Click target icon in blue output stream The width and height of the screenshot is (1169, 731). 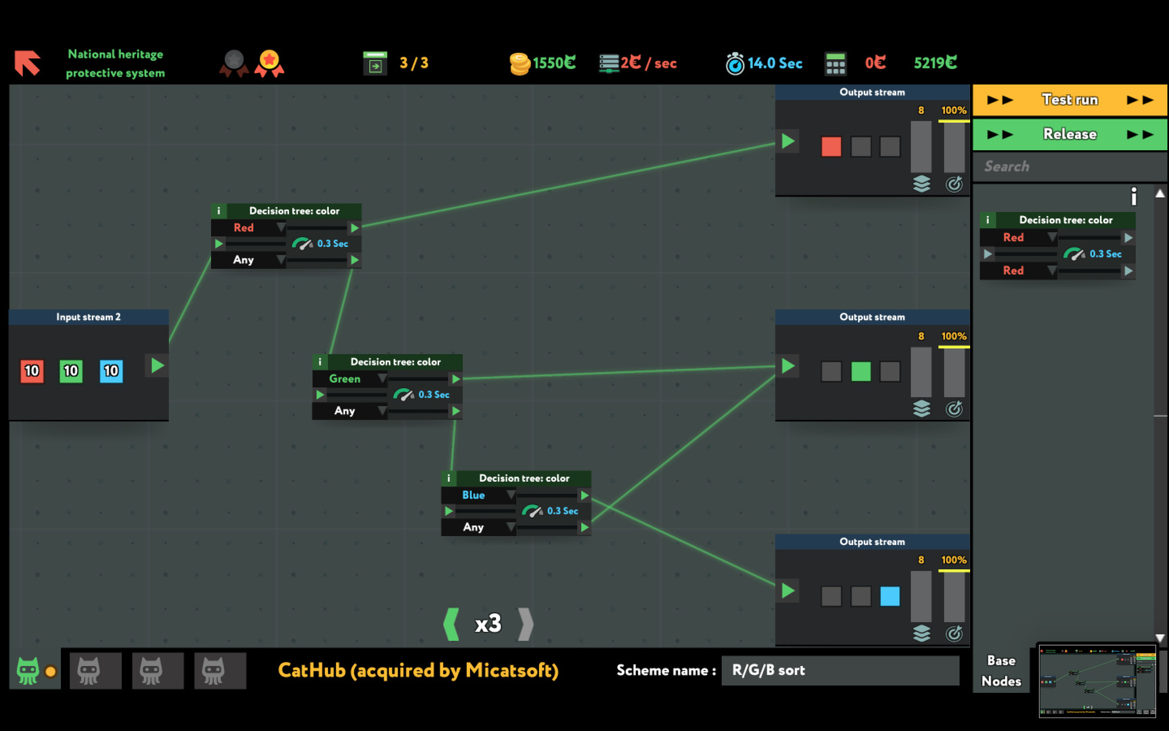pyautogui.click(x=954, y=634)
